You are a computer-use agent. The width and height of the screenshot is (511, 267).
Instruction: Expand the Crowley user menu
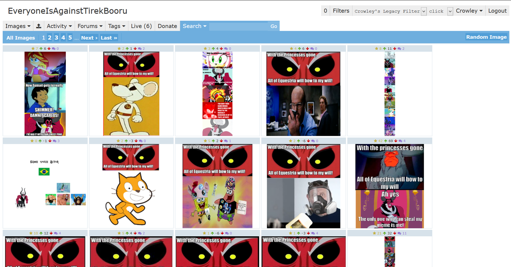coord(469,11)
